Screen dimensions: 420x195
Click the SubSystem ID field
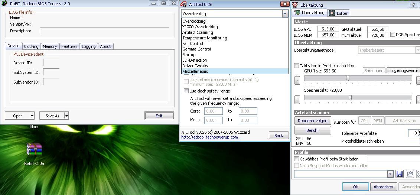click(51, 72)
